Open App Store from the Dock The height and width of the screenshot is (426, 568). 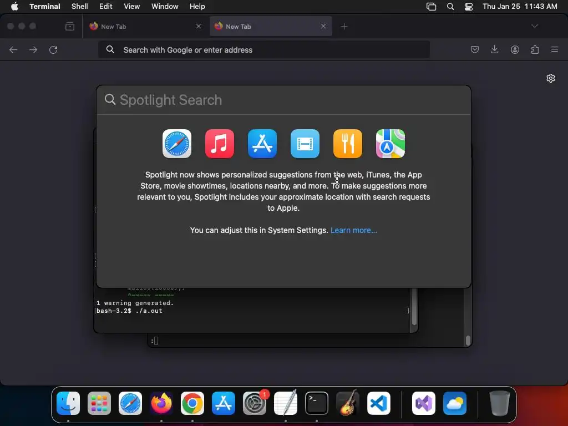coord(224,403)
